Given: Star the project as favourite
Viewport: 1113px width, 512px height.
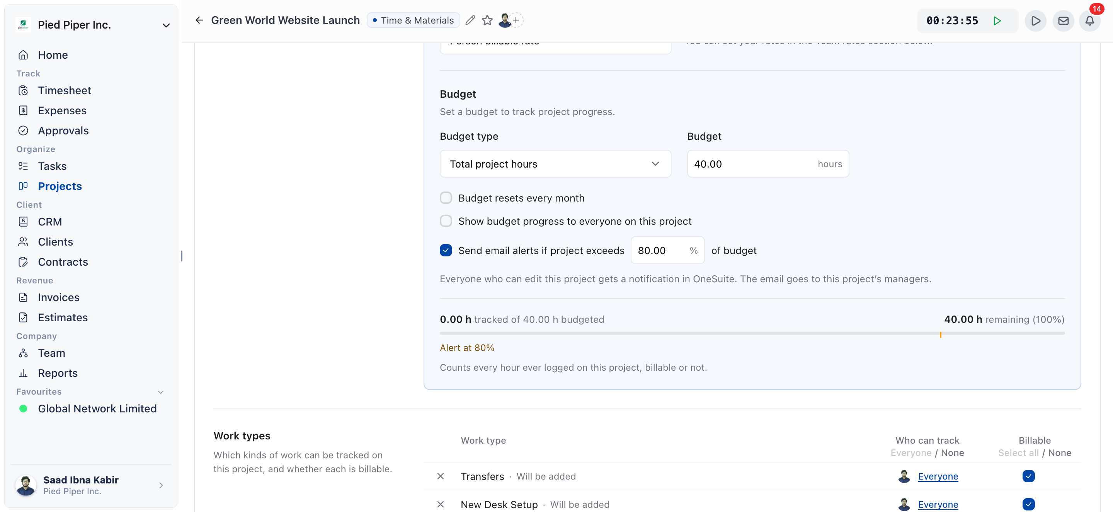Looking at the screenshot, I should pos(487,20).
